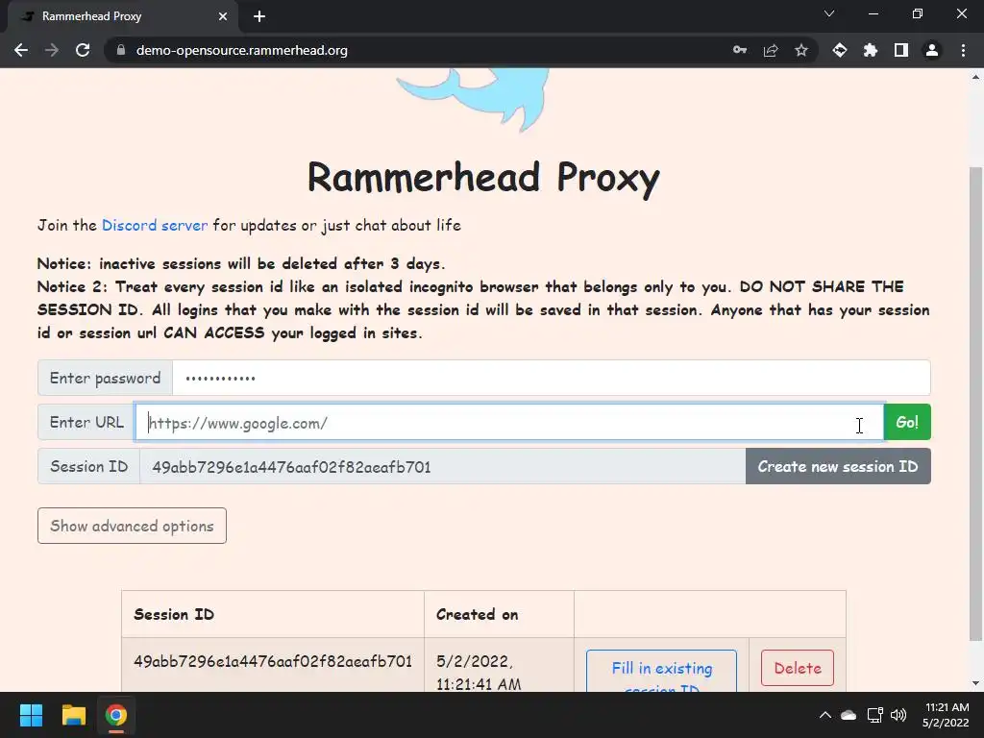The height and width of the screenshot is (738, 984).
Task: Open the OneDrive cloud tray icon
Action: point(849,715)
